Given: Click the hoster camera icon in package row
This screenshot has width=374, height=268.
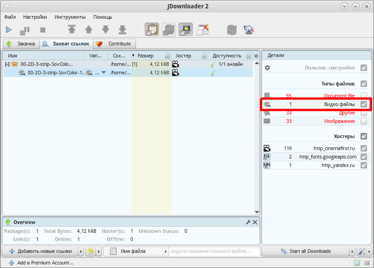Looking at the screenshot, I should click(x=175, y=64).
